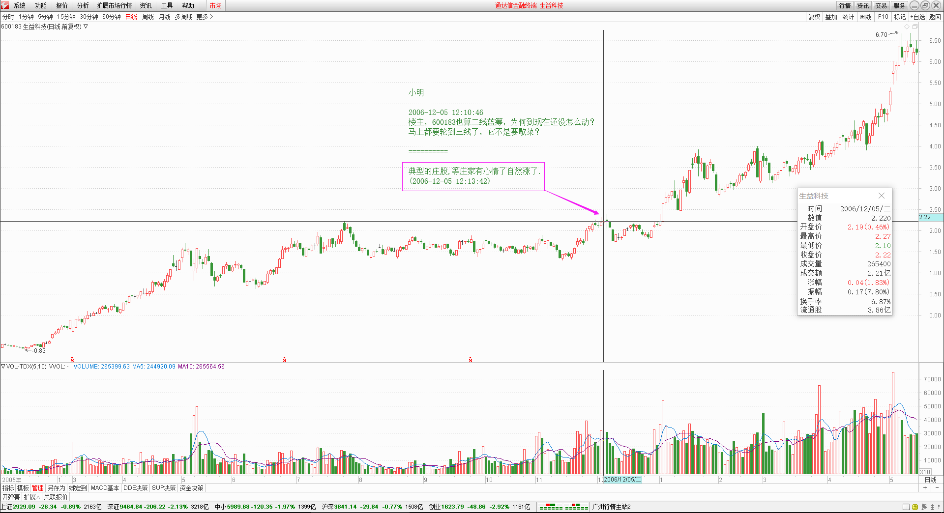Click the zoom-in plus button below the chart
Viewport: 944px width, 513px height.
tap(925, 488)
